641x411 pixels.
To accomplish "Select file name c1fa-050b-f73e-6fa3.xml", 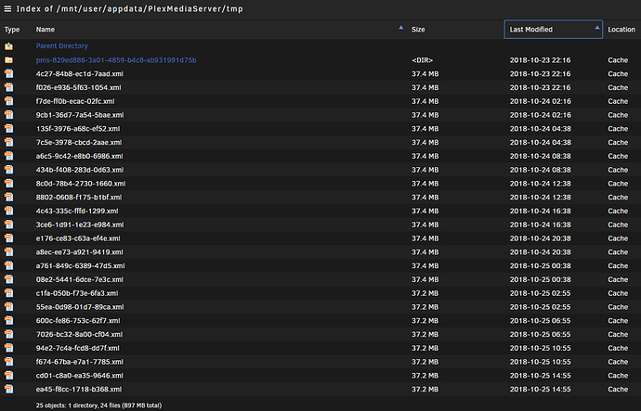I will point(77,293).
